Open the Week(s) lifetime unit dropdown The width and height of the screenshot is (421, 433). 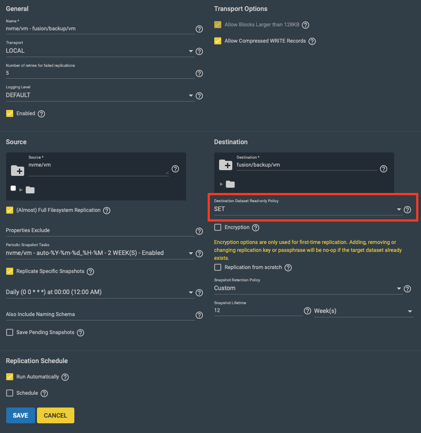[x=363, y=311]
